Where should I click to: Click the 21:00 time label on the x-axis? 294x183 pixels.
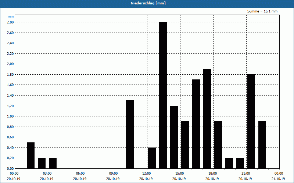coord(246,173)
